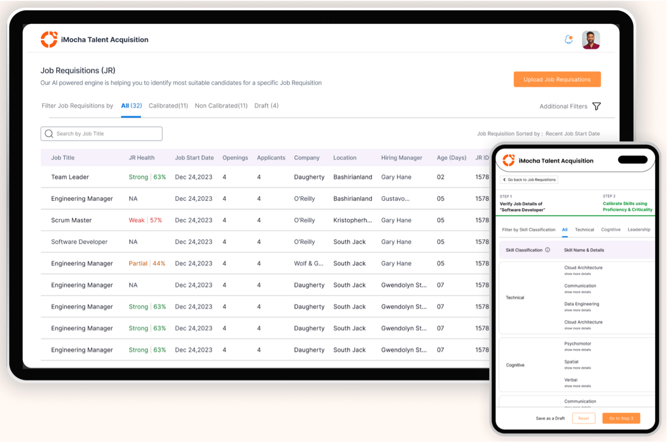669x443 pixels.
Task: Click the notification bell icon
Action: [568, 40]
